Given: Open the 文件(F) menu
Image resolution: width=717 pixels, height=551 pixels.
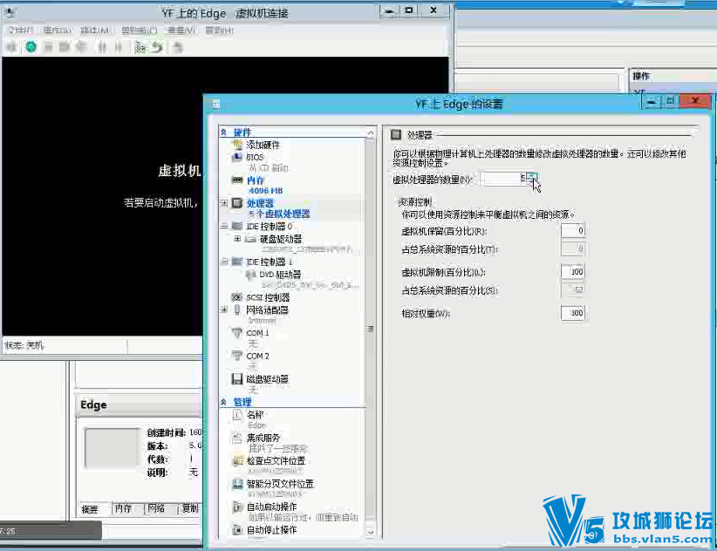Looking at the screenshot, I should [21, 31].
